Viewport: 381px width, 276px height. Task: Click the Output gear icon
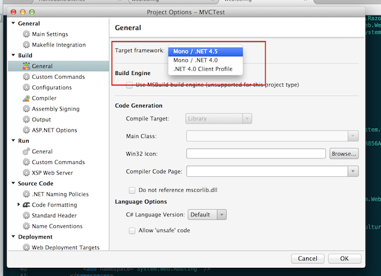(26, 120)
